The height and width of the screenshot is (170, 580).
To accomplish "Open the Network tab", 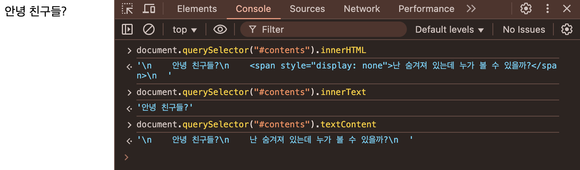I will click(x=362, y=9).
